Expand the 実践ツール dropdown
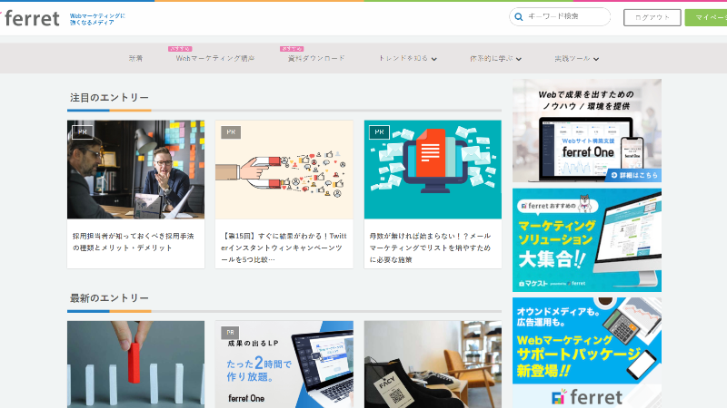727x408 pixels. coord(576,58)
